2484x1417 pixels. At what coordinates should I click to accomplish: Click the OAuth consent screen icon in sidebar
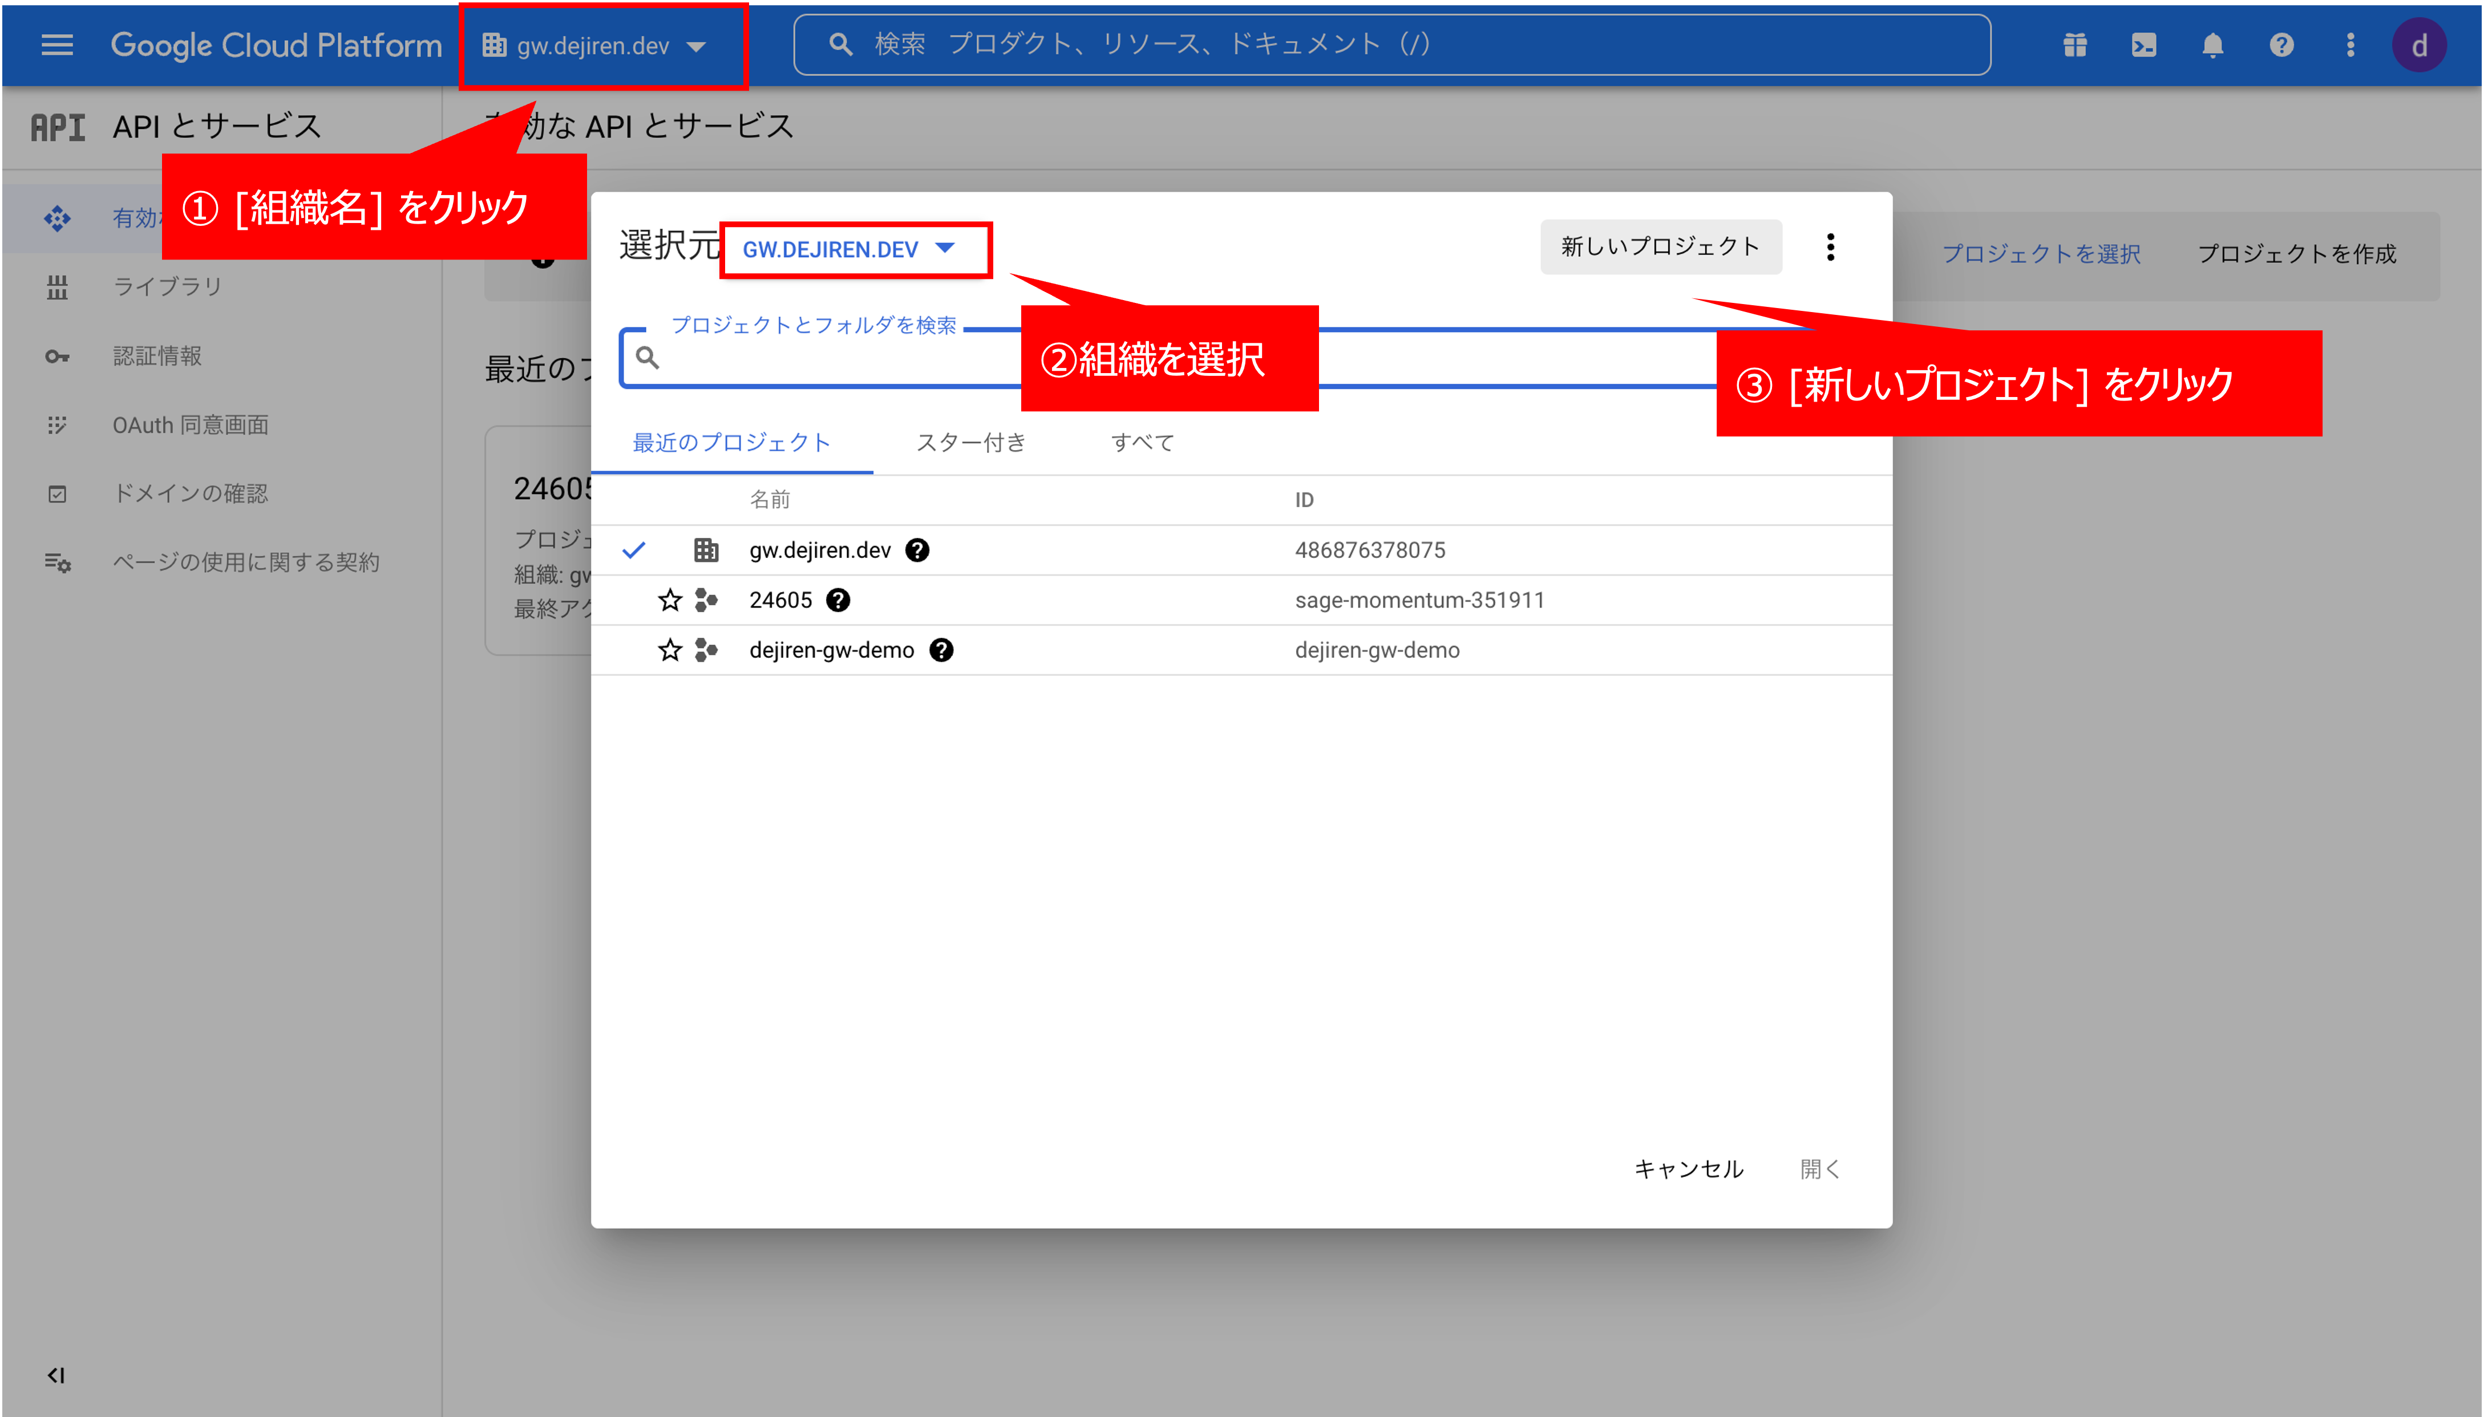58,426
